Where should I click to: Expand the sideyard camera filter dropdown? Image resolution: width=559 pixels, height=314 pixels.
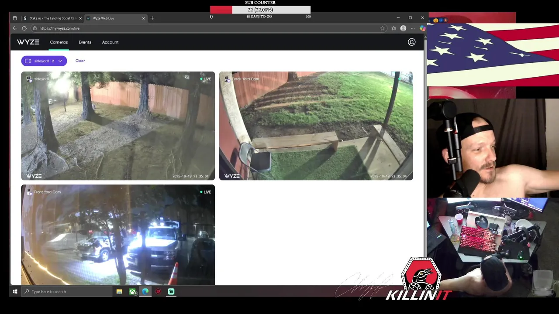[44, 61]
